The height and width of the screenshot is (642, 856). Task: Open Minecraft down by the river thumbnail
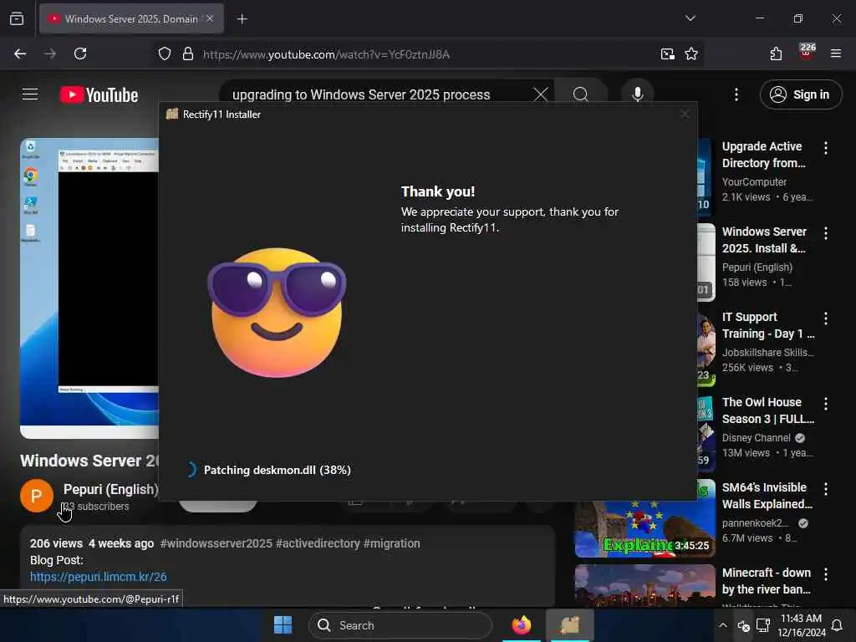pyautogui.click(x=645, y=585)
